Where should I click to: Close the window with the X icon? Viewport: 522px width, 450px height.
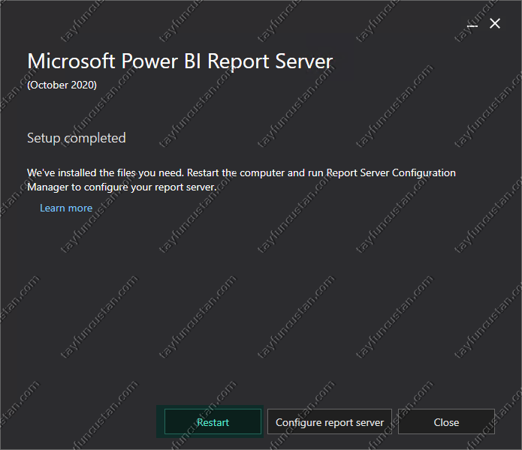point(495,23)
